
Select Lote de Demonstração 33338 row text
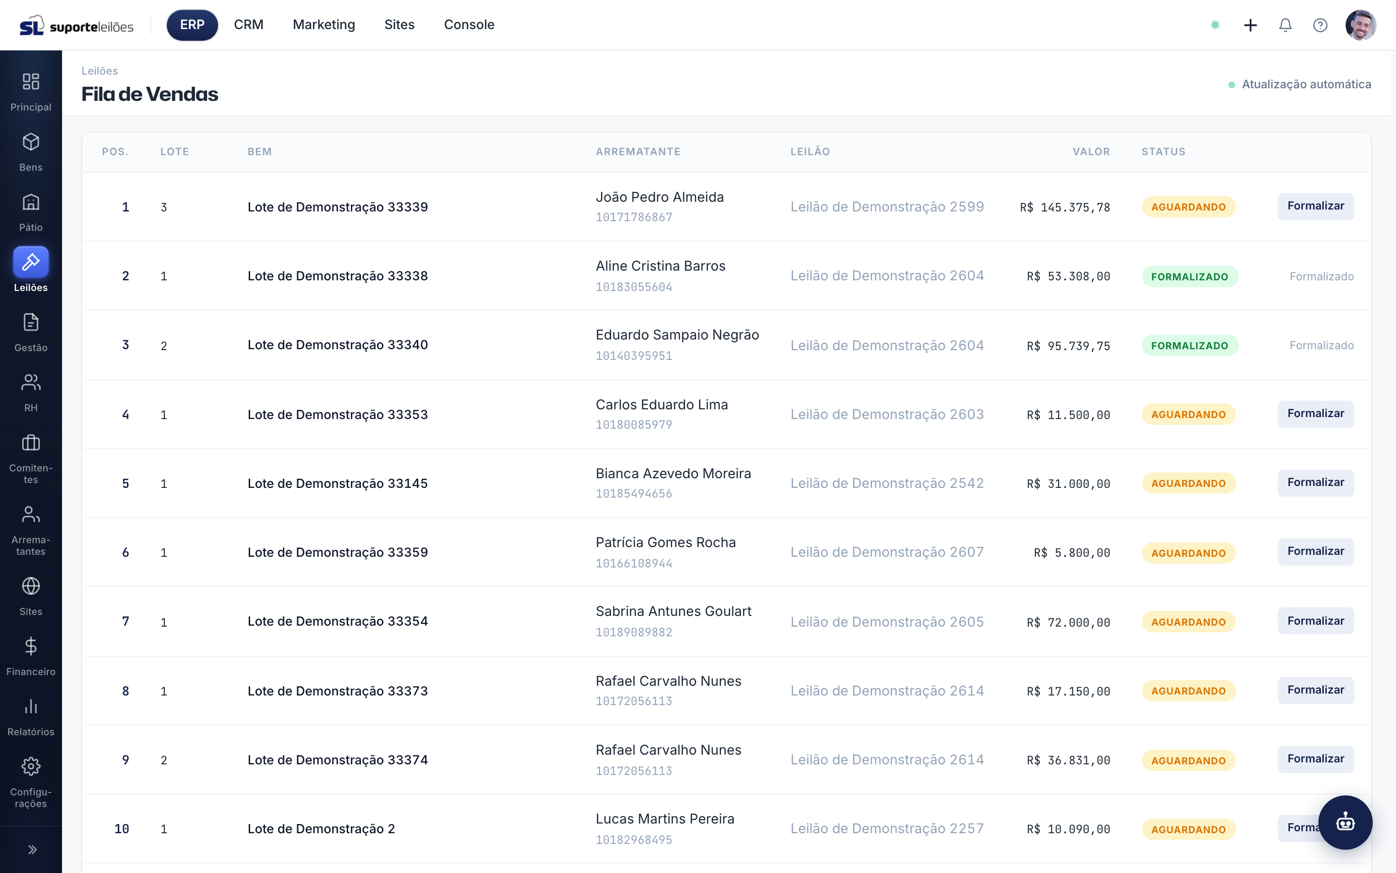[x=337, y=276]
